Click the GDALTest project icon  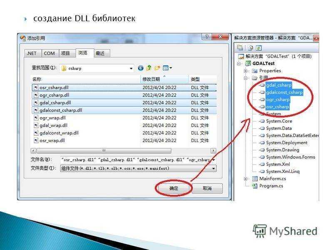[248, 63]
